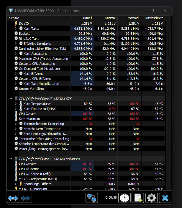Click the red 0 °C minimal TjMAX value

[x=112, y=109]
